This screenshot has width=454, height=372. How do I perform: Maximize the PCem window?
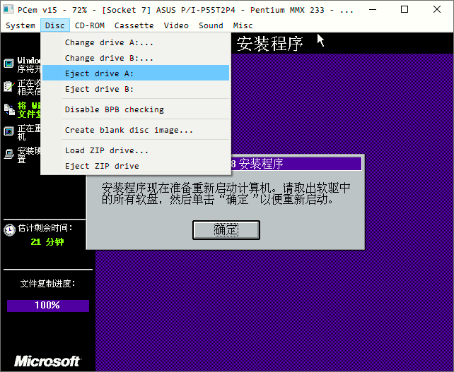[x=404, y=10]
